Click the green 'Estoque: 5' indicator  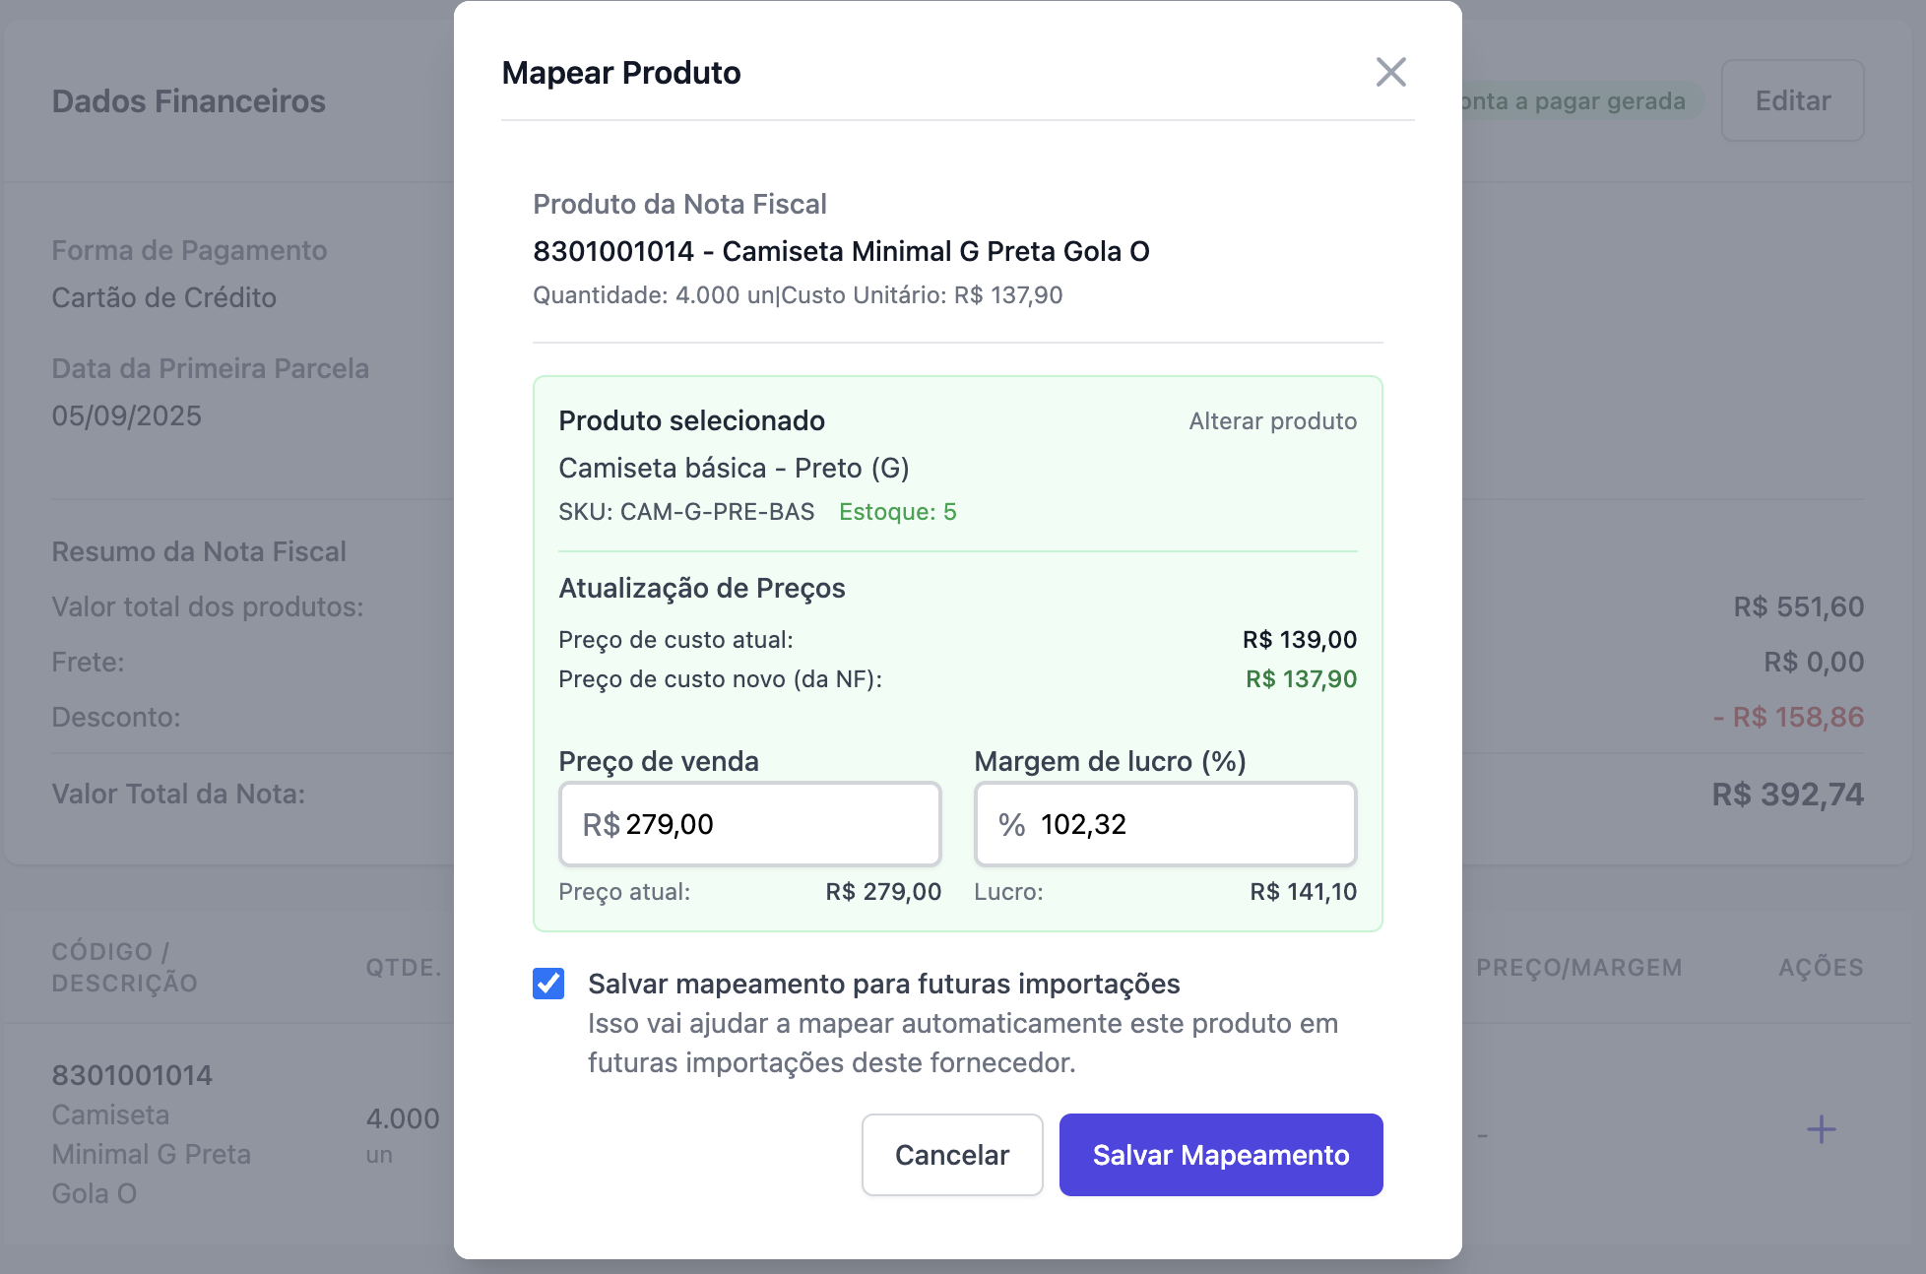coord(897,512)
